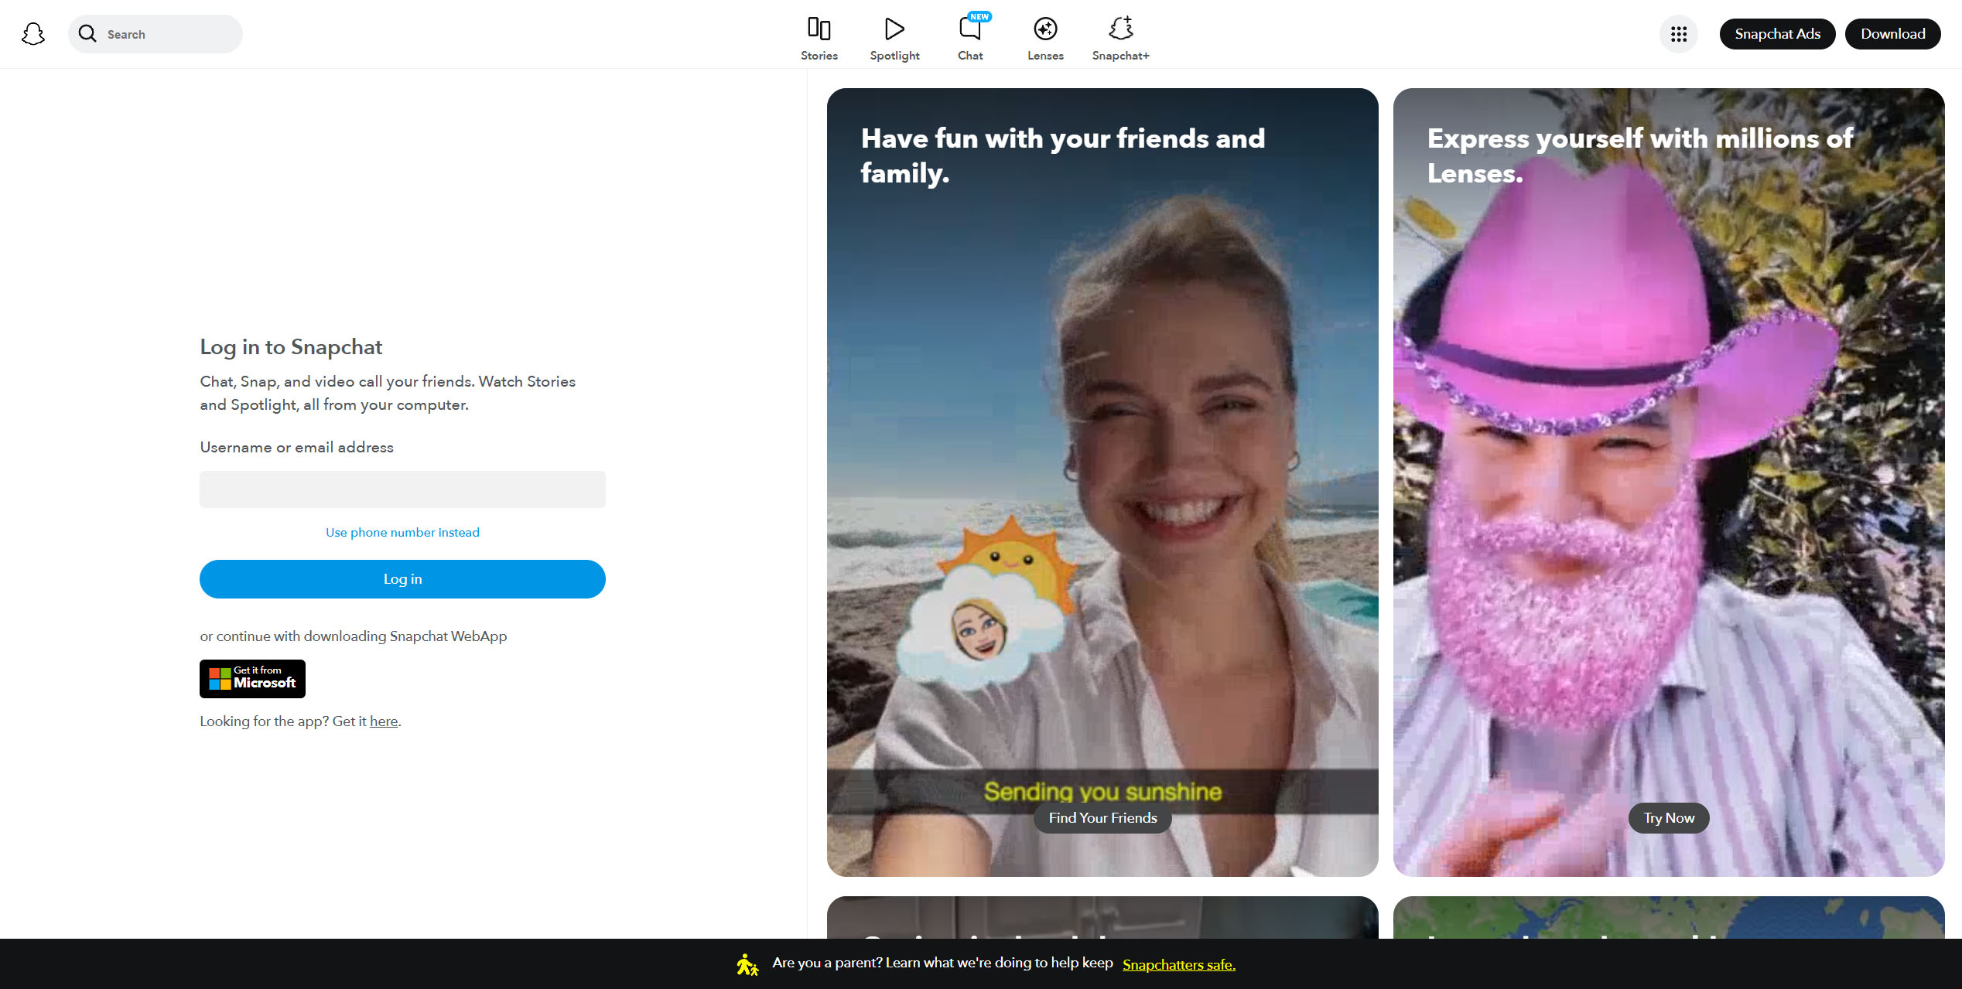Click the 'Log in to Snapchat' heading

pos(291,347)
